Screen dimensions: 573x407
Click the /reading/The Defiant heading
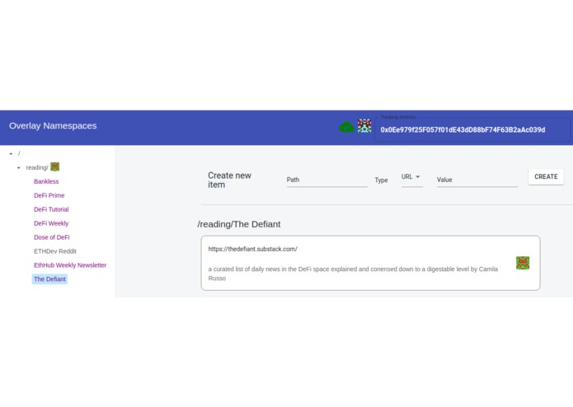[x=239, y=224]
